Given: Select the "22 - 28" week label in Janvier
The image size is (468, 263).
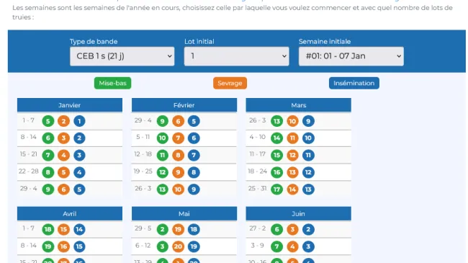Looking at the screenshot, I should (29, 171).
